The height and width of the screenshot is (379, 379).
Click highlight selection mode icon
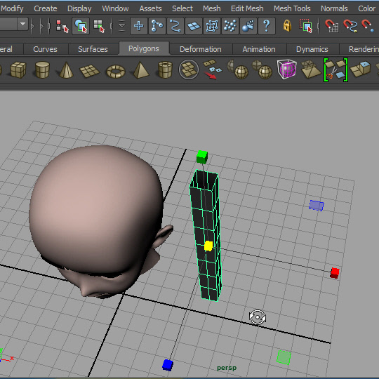(306, 26)
